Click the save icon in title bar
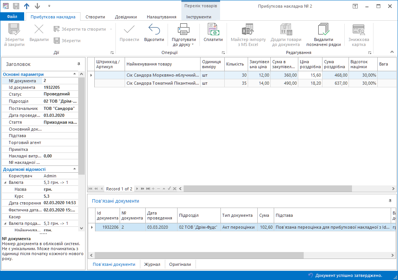398x280 pixels. (16, 6)
